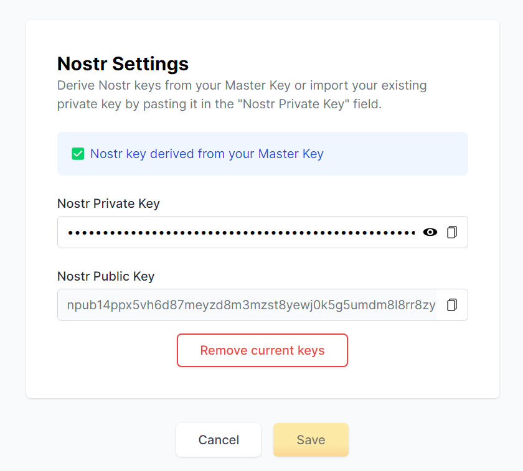
Task: Cancel the Nostr settings changes
Action: point(219,440)
